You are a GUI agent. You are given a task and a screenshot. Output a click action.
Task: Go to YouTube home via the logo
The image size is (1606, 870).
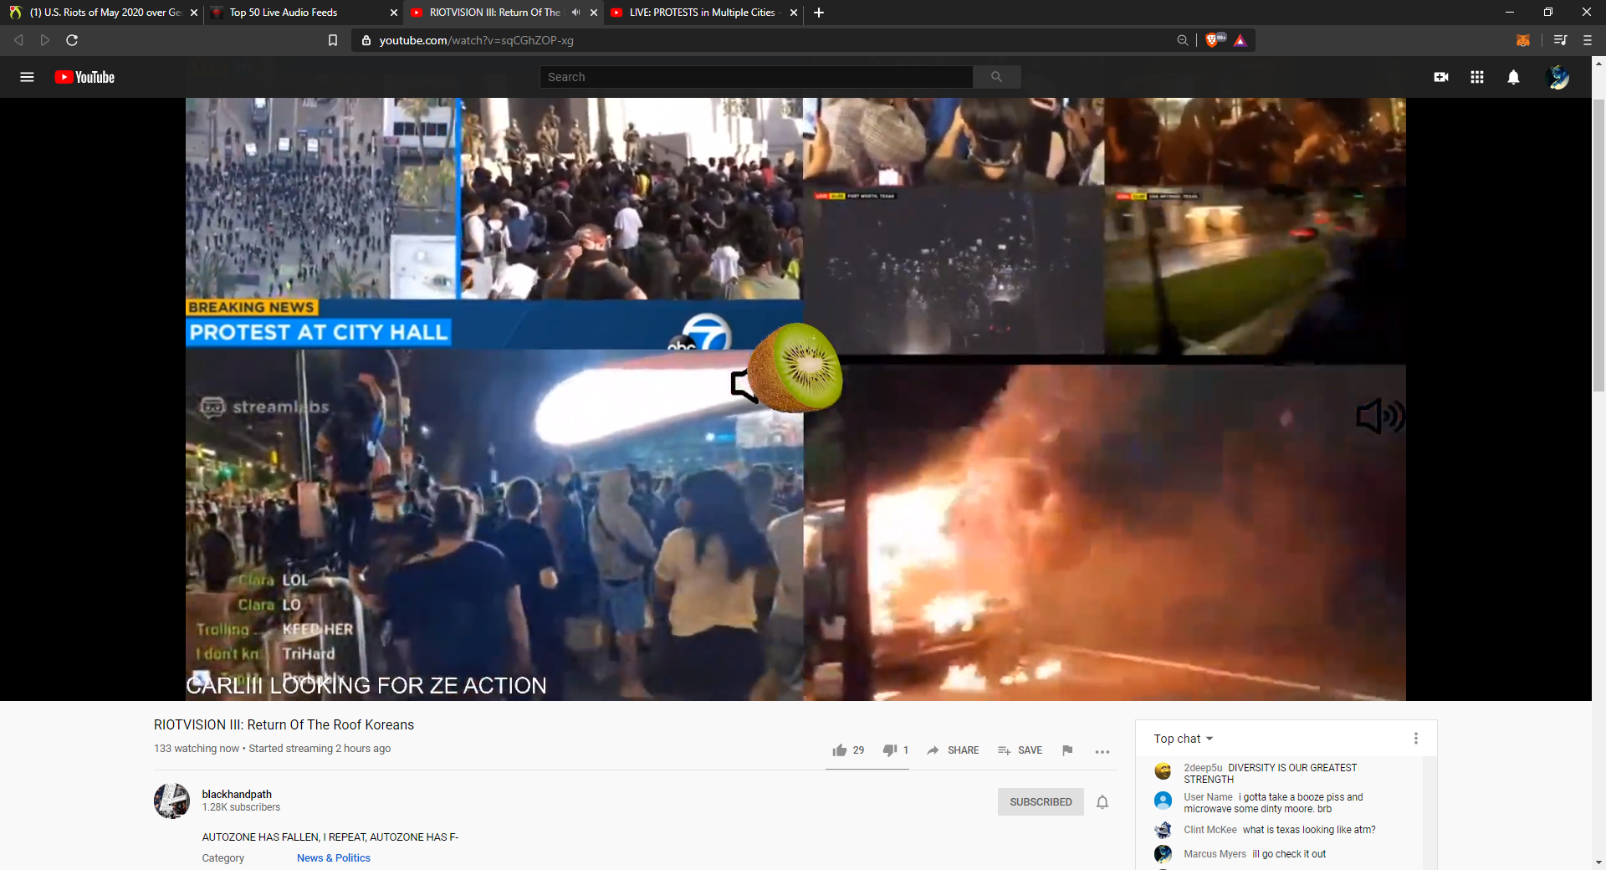click(84, 77)
